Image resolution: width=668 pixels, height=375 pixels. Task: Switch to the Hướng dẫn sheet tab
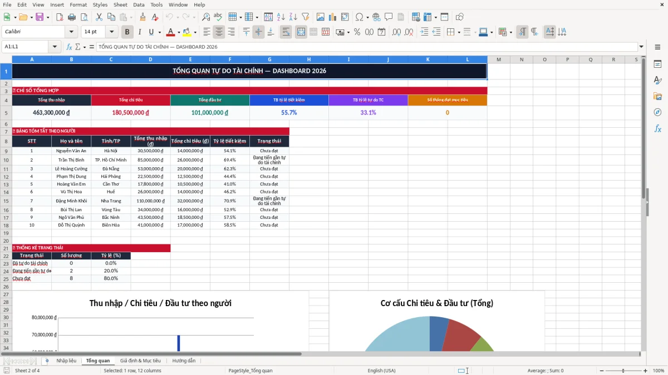(184, 361)
